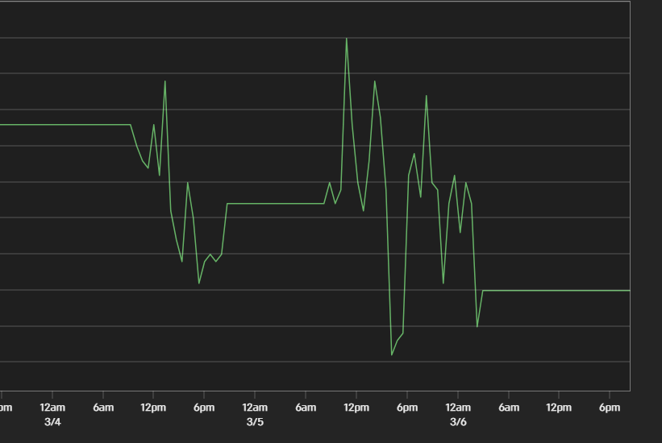The width and height of the screenshot is (662, 443).
Task: Select the flat plateau spanning 12am 3/5
Action: pyautogui.click(x=274, y=204)
